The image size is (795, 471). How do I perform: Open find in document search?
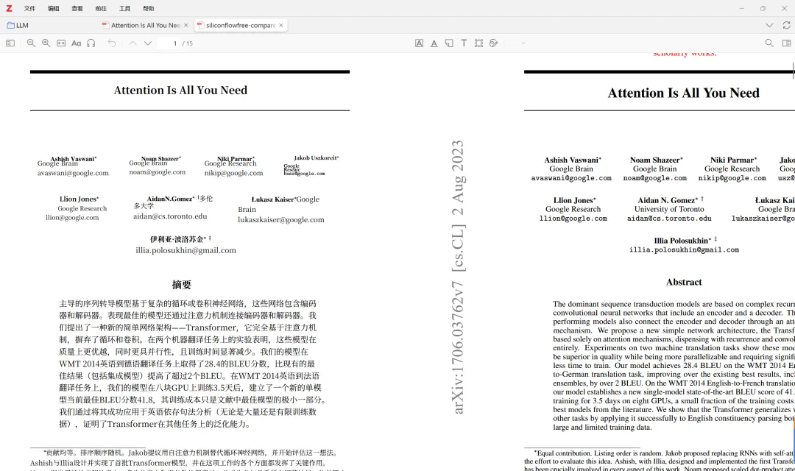[x=769, y=43]
